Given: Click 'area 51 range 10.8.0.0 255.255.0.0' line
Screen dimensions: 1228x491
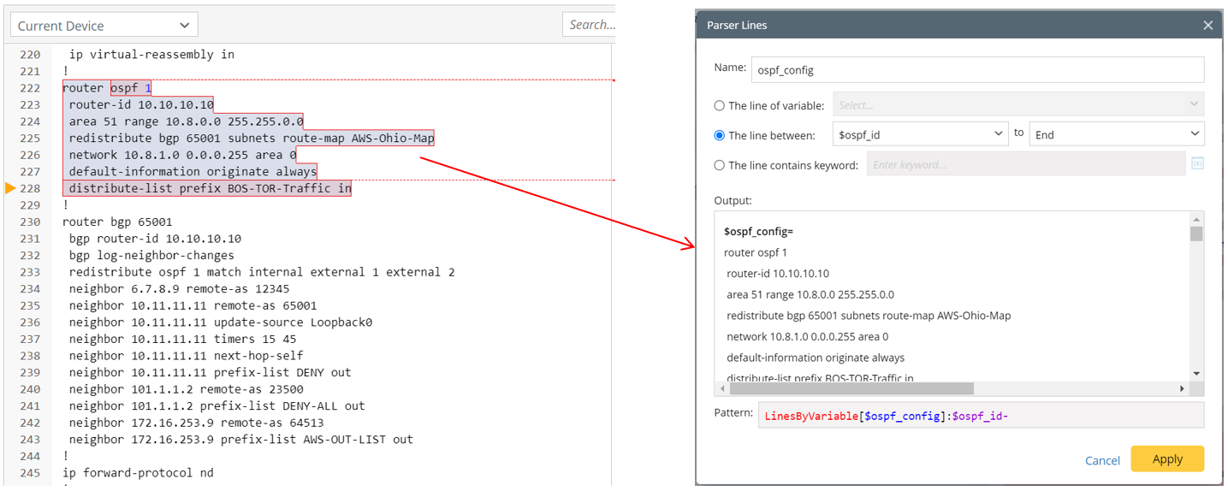Looking at the screenshot, I should point(186,121).
